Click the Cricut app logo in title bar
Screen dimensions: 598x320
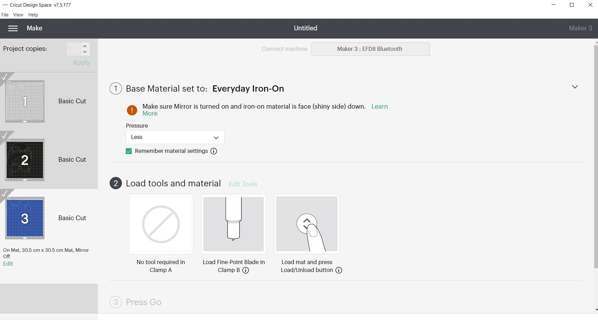5,5
